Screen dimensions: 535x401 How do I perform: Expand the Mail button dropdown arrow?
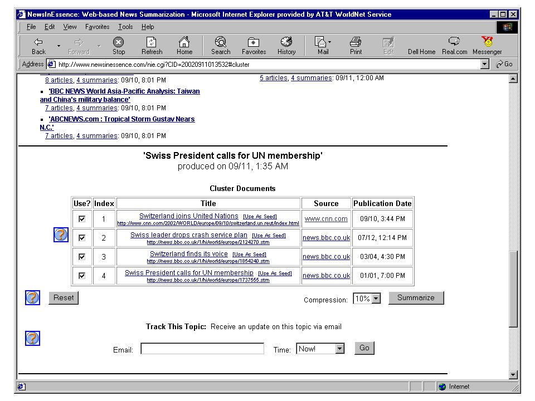click(329, 42)
